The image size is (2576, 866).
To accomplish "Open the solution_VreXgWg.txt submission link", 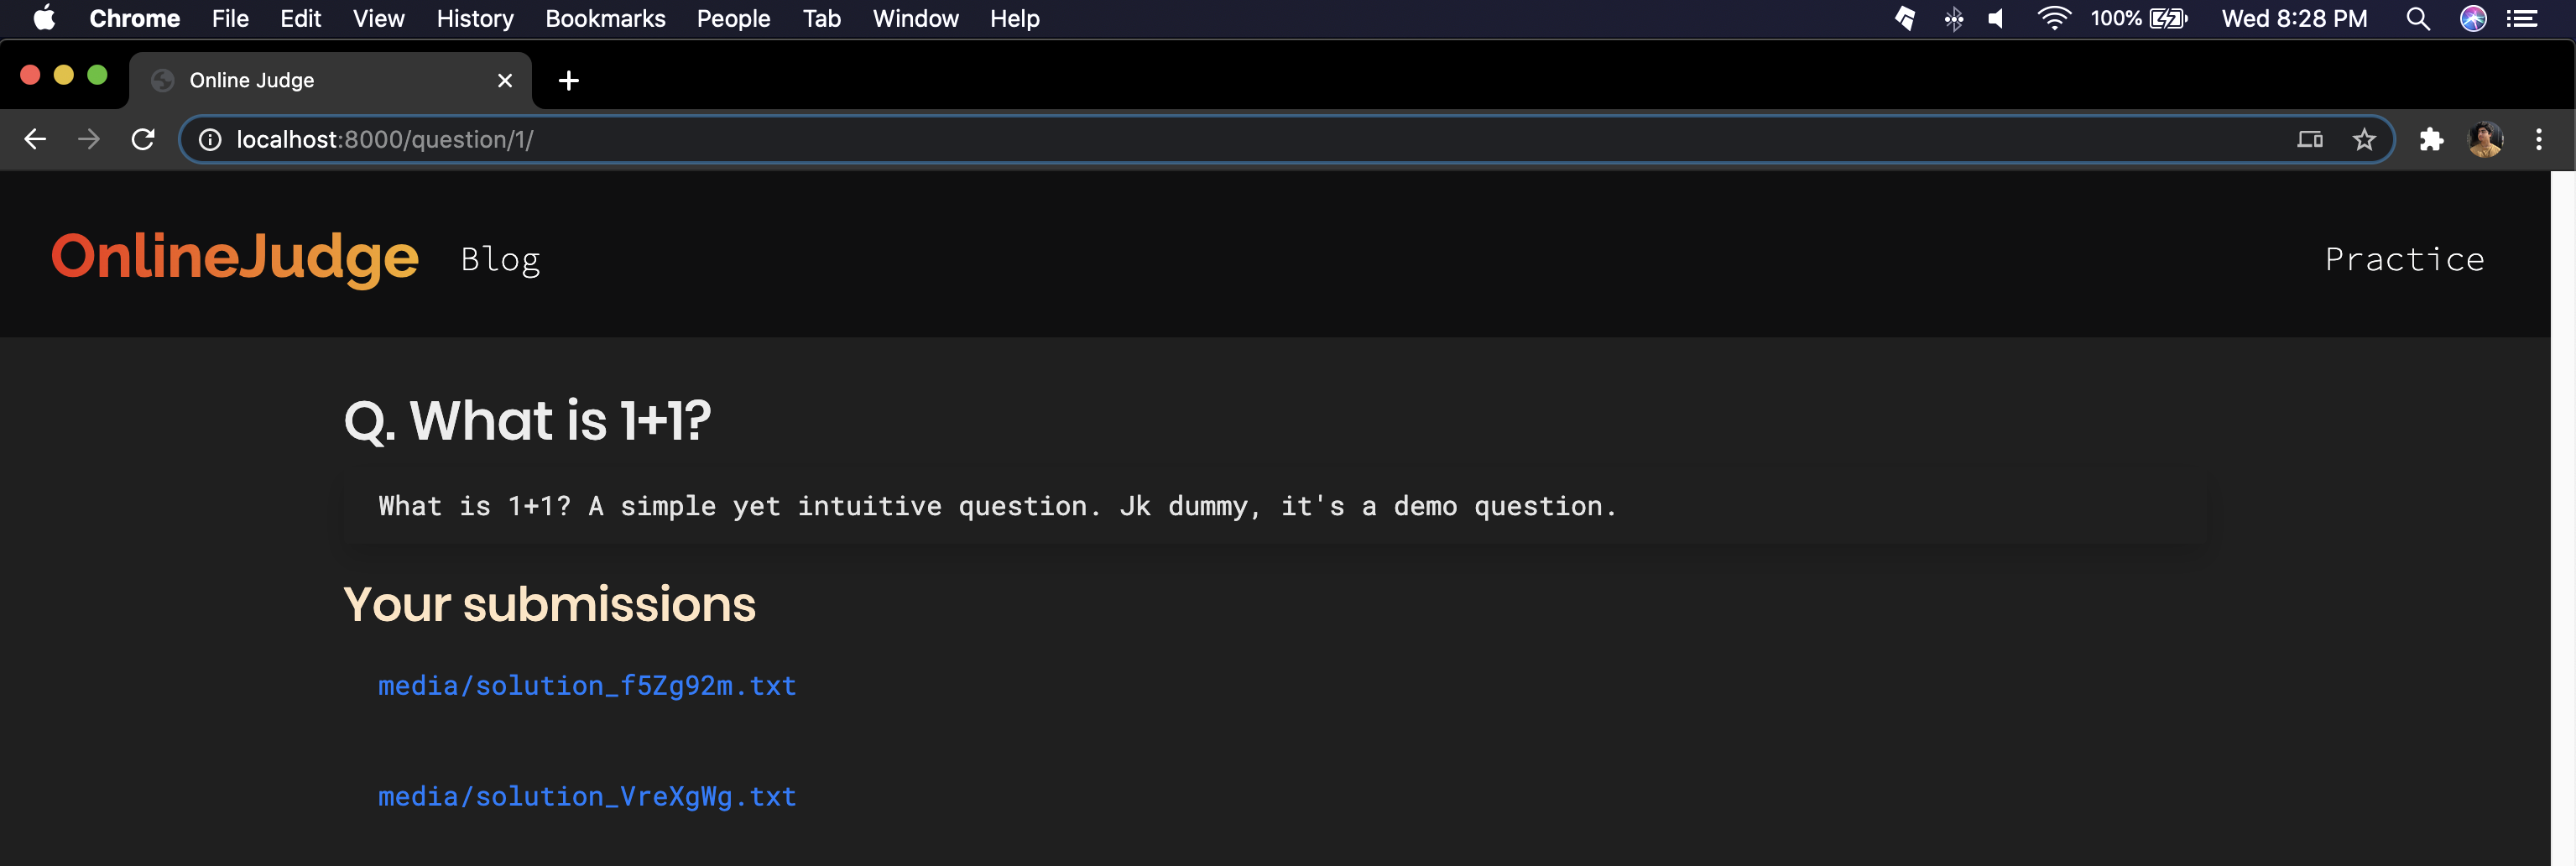I will coord(586,796).
